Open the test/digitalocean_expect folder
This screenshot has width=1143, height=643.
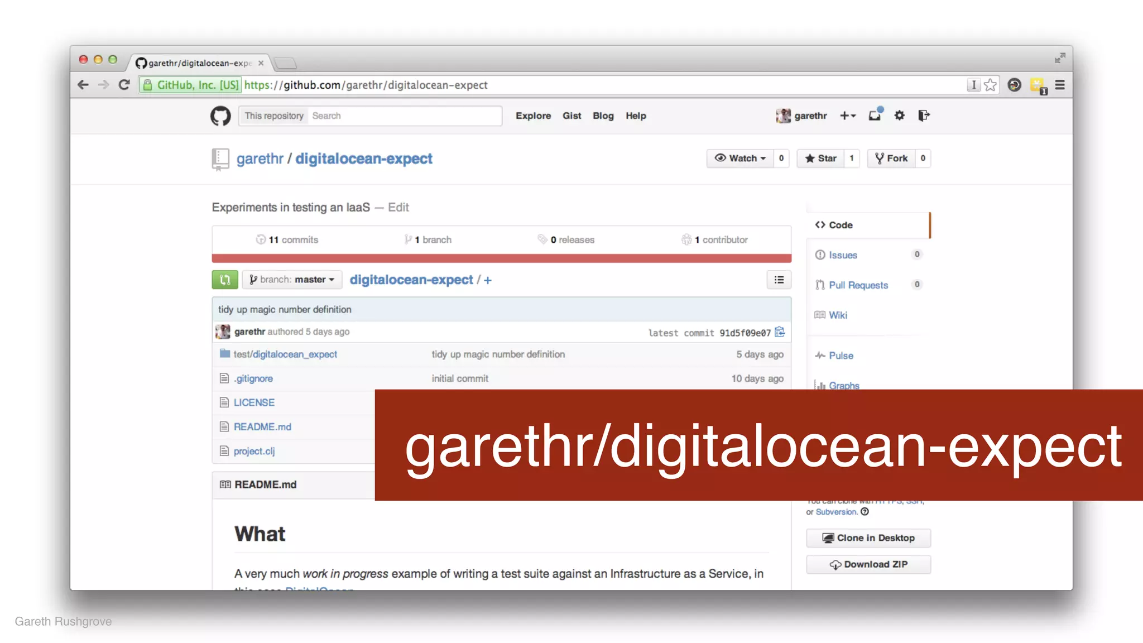[285, 354]
